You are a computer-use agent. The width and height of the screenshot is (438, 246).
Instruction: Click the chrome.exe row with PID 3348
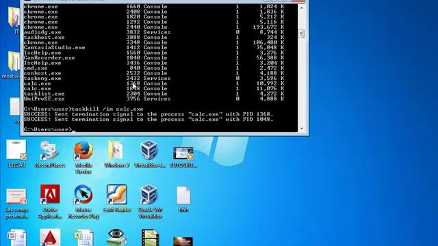coord(154,42)
